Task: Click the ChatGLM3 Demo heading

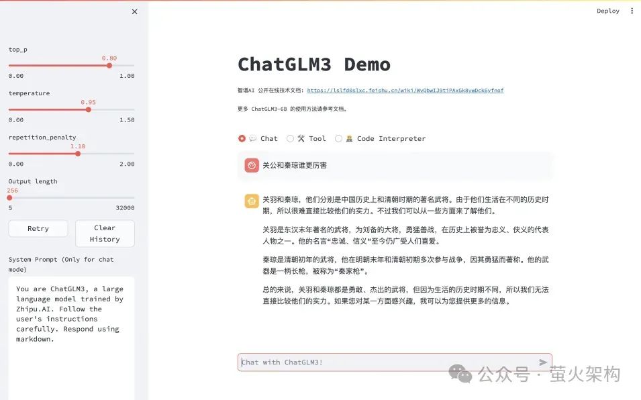Action: (x=314, y=64)
